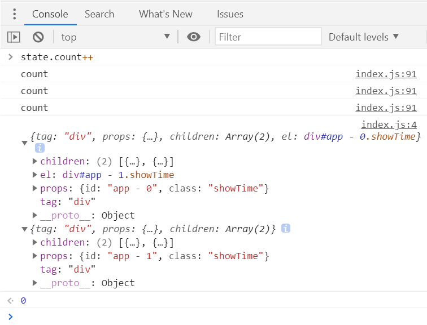Toggle the console sidebar panel icon

(x=14, y=37)
